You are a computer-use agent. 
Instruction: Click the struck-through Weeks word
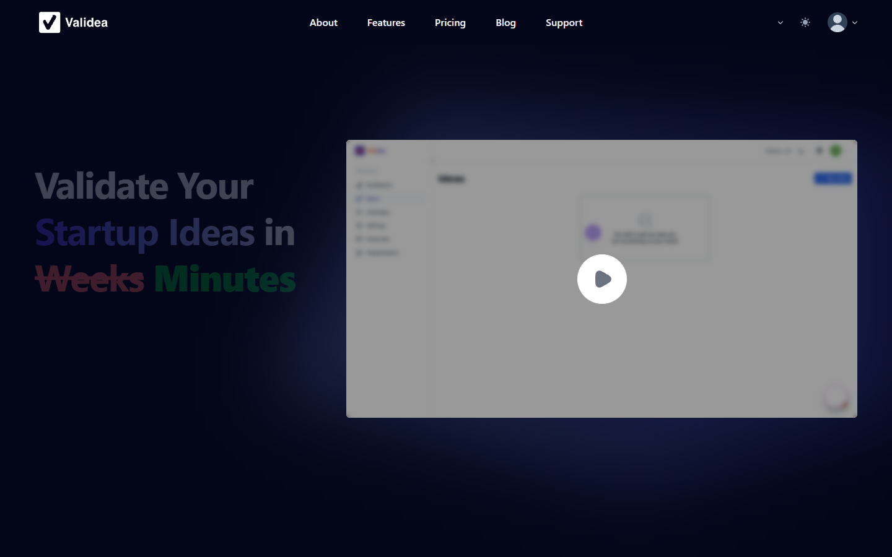click(x=90, y=279)
